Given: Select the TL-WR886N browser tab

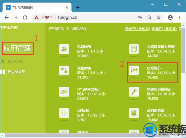Looking at the screenshot, I should (x=37, y=7).
